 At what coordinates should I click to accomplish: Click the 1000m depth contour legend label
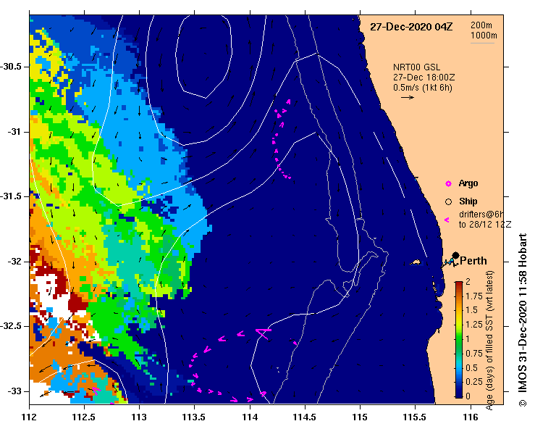coord(484,36)
